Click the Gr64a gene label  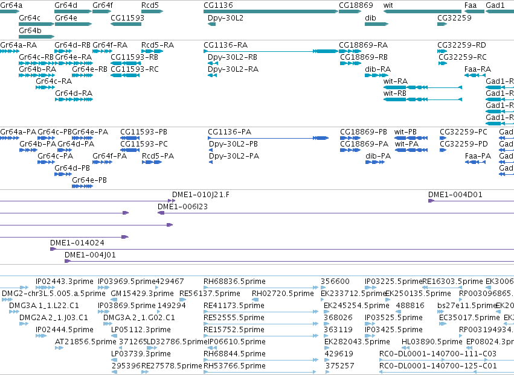point(11,5)
